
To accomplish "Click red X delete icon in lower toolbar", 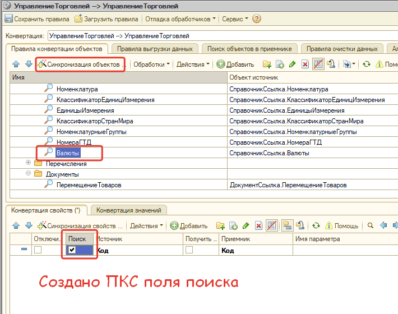I will [x=258, y=225].
